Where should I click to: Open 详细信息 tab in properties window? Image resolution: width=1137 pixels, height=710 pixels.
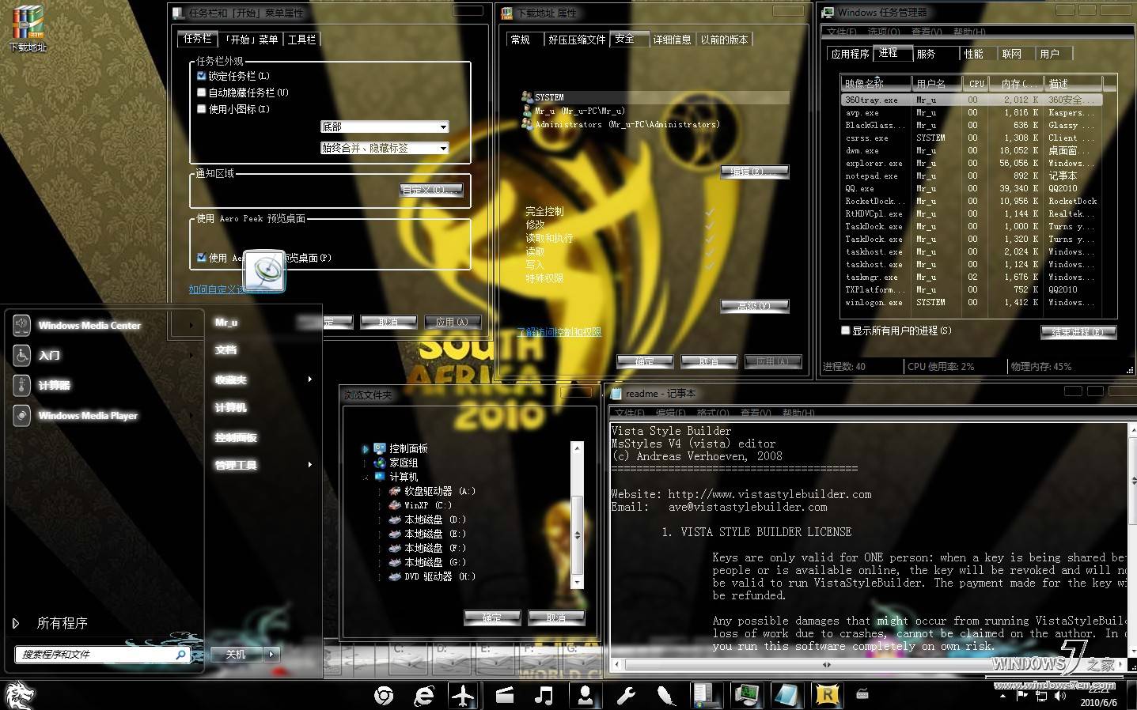[672, 40]
